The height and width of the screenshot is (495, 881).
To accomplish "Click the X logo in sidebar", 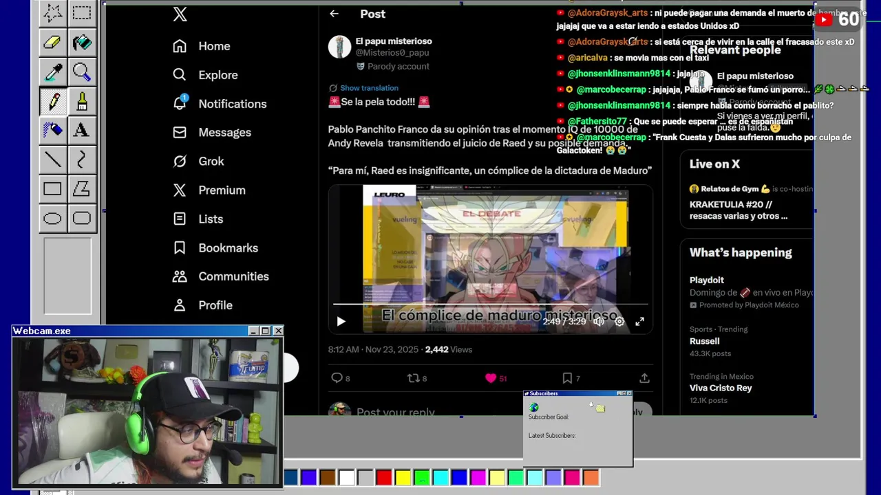I will 180,14.
